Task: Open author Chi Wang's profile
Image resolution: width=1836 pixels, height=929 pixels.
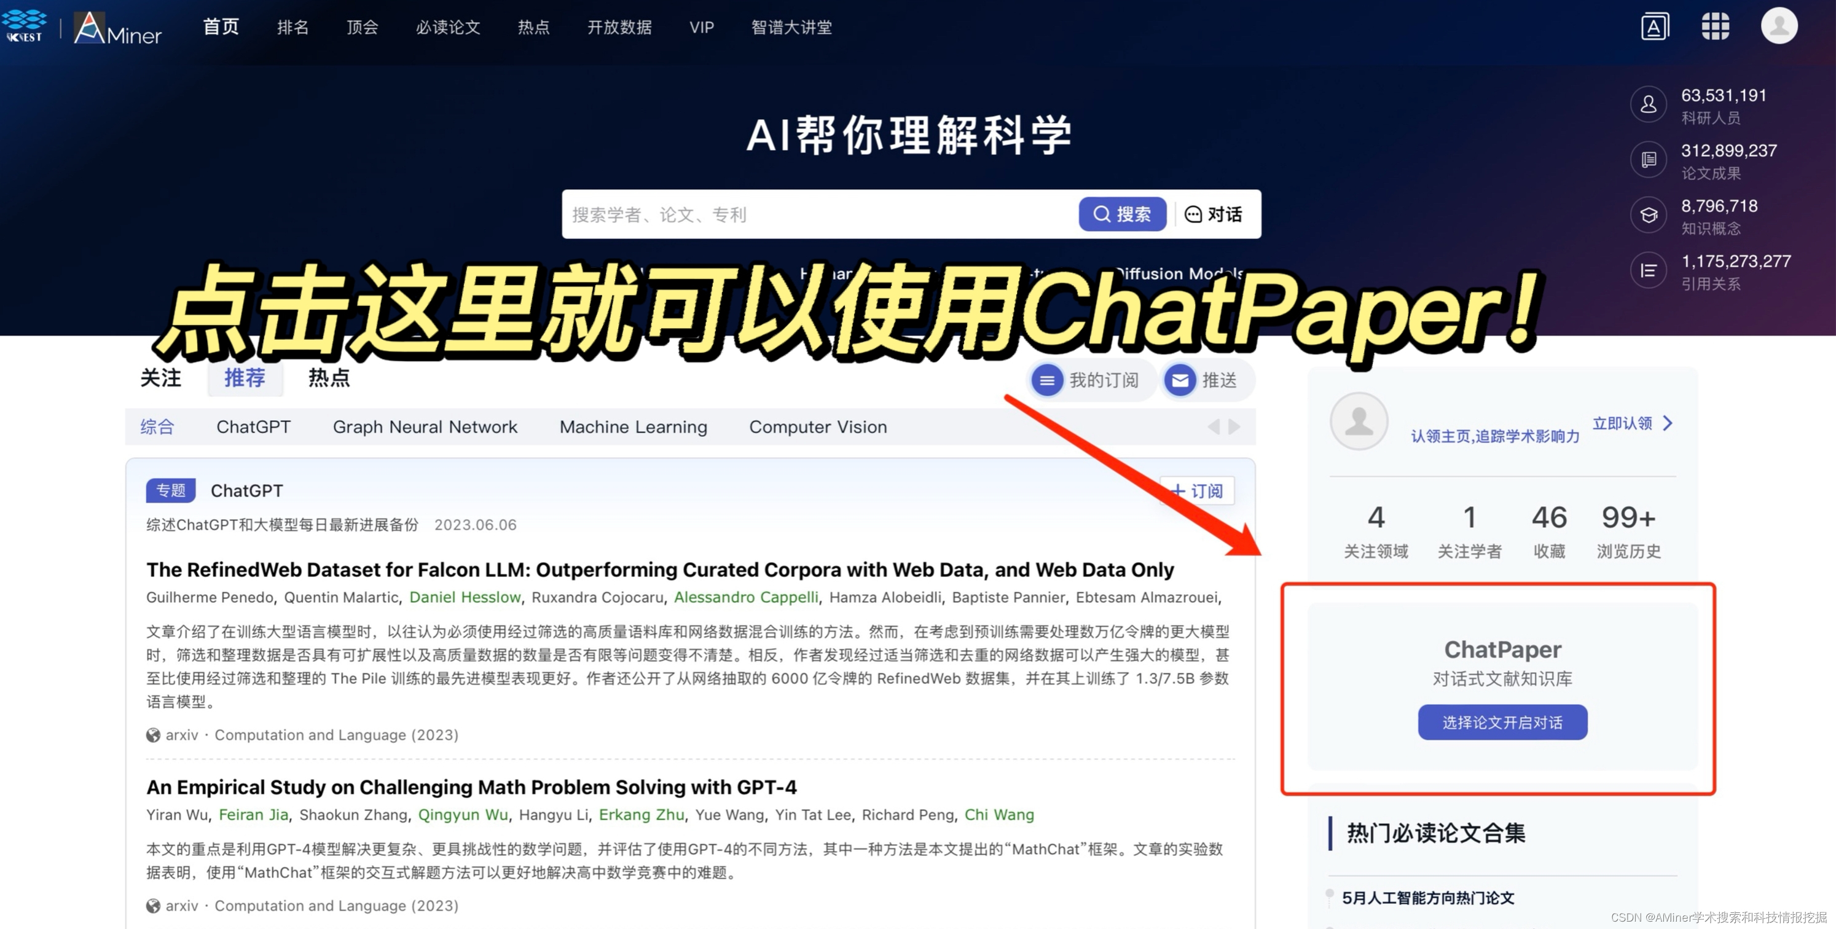Action: pos(998,815)
